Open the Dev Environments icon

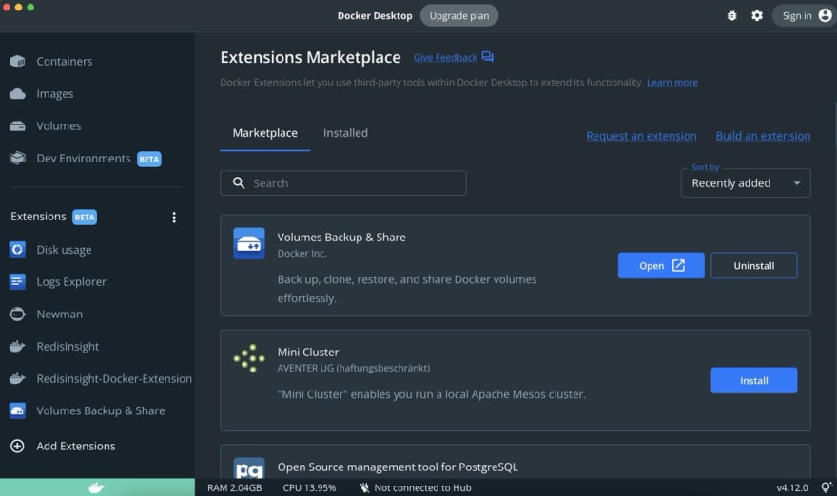click(x=17, y=159)
